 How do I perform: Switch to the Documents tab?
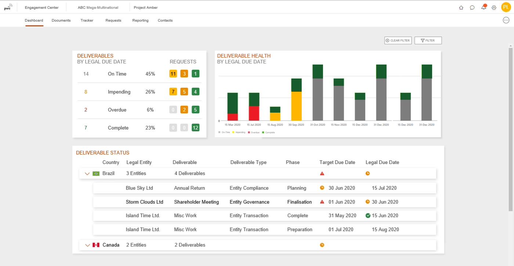tap(61, 21)
